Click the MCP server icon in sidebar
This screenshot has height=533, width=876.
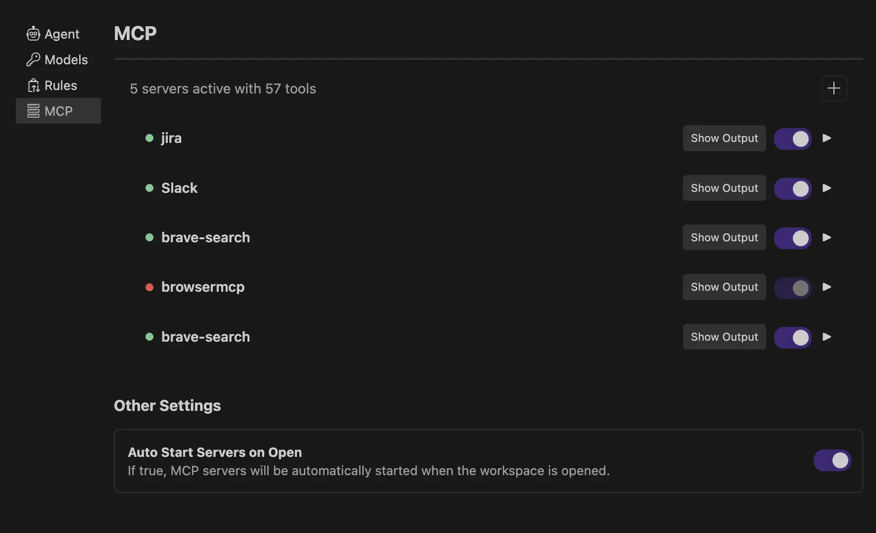click(33, 111)
